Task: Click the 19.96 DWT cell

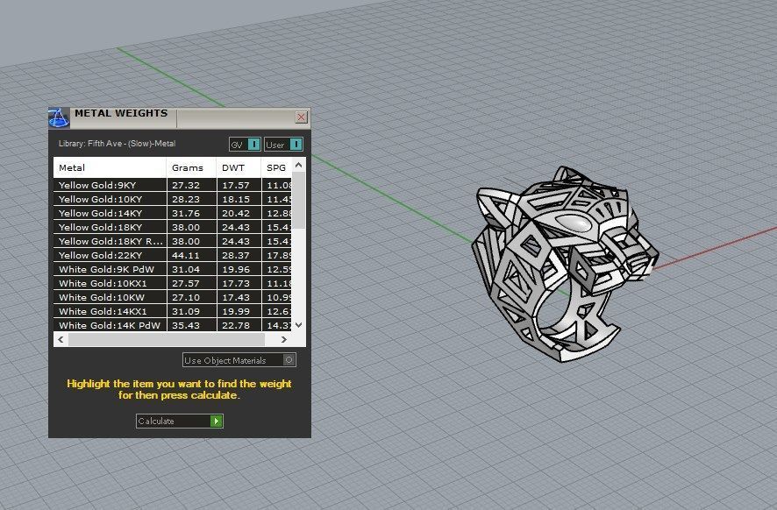Action: coord(239,269)
